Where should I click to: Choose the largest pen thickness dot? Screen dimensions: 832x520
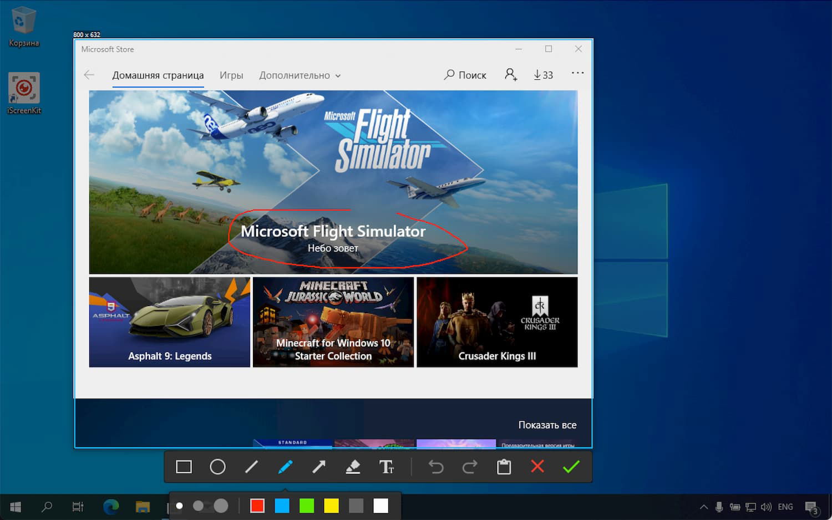(221, 506)
